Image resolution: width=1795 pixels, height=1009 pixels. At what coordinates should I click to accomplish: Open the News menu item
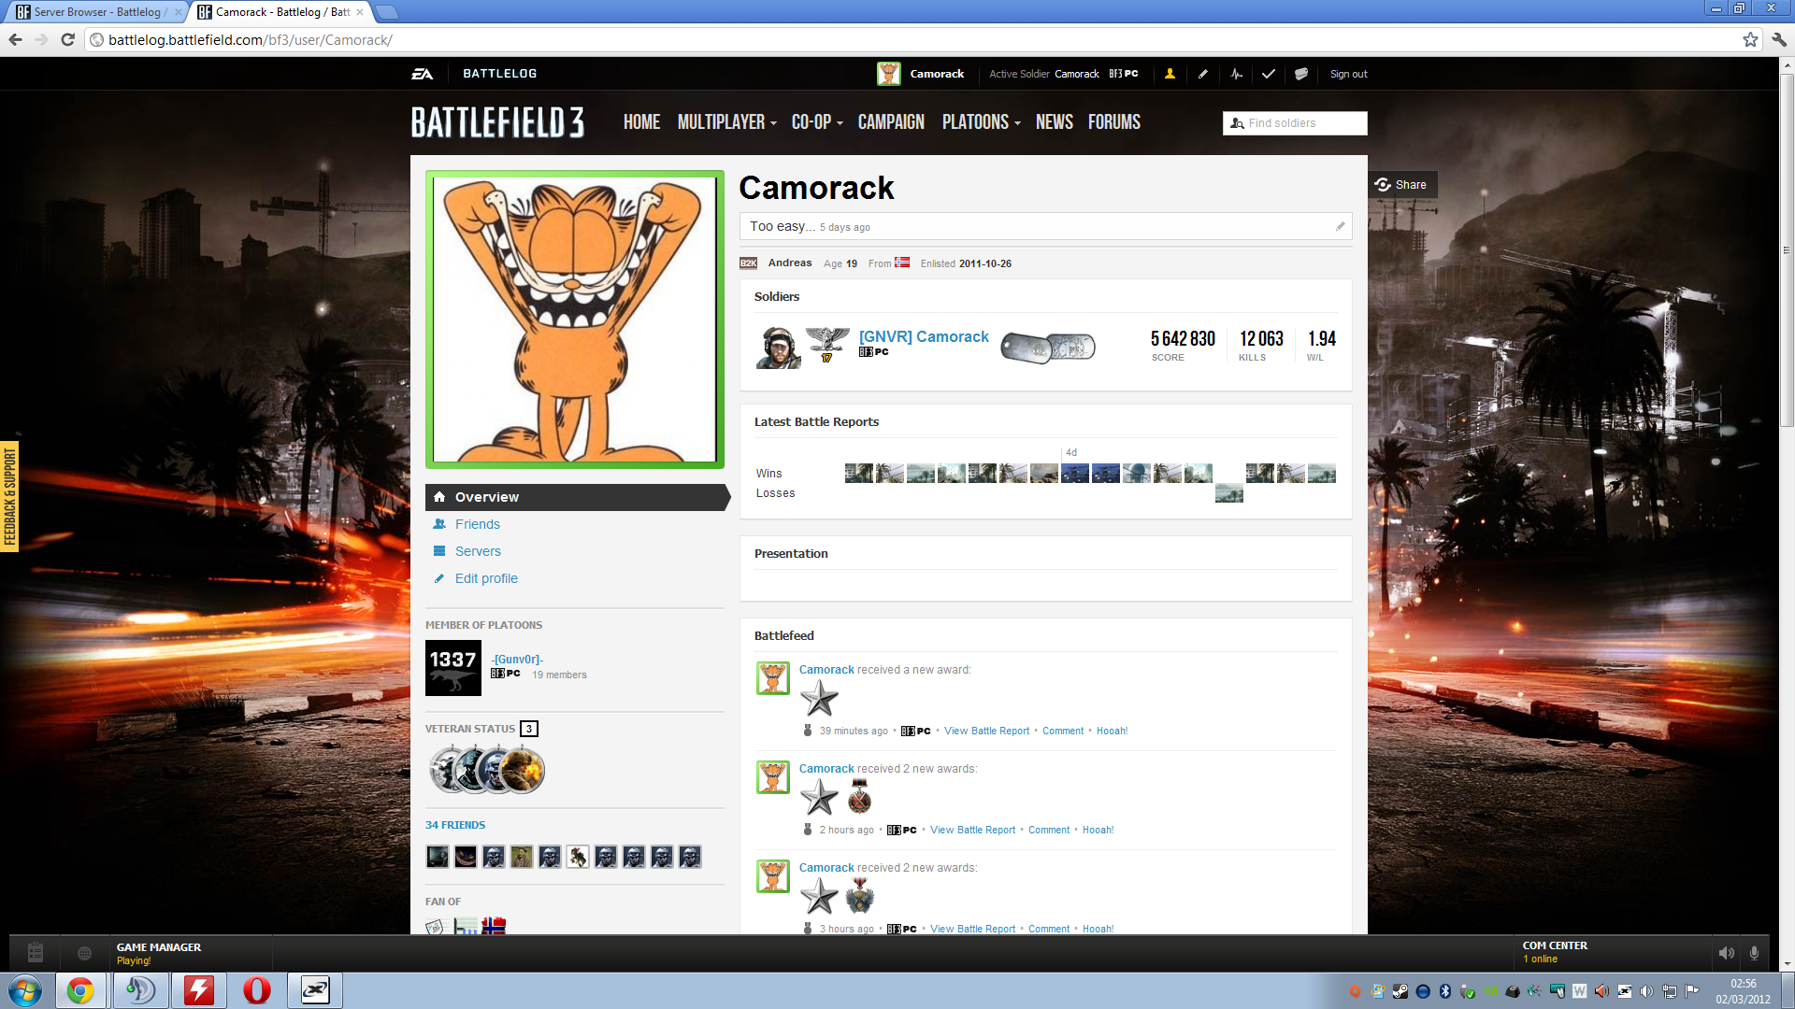1055,122
